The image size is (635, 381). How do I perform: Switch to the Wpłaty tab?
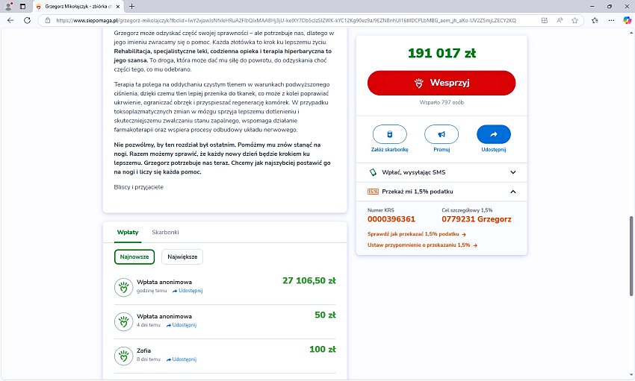point(127,233)
